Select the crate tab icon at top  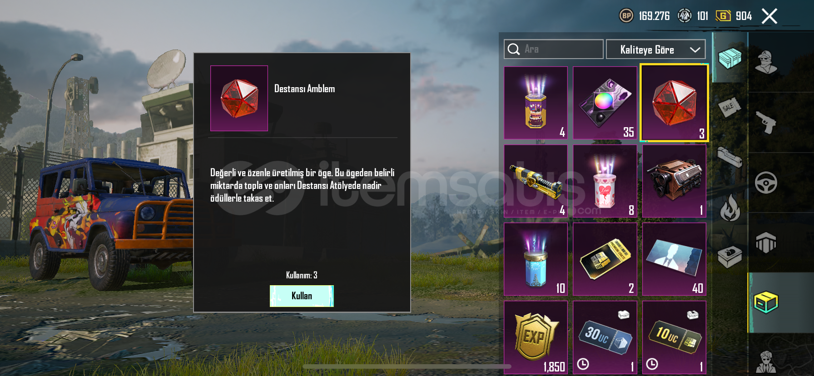730,58
